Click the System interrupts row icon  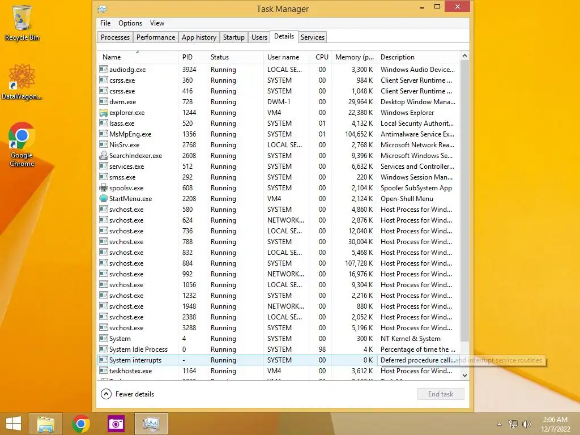[x=104, y=360]
